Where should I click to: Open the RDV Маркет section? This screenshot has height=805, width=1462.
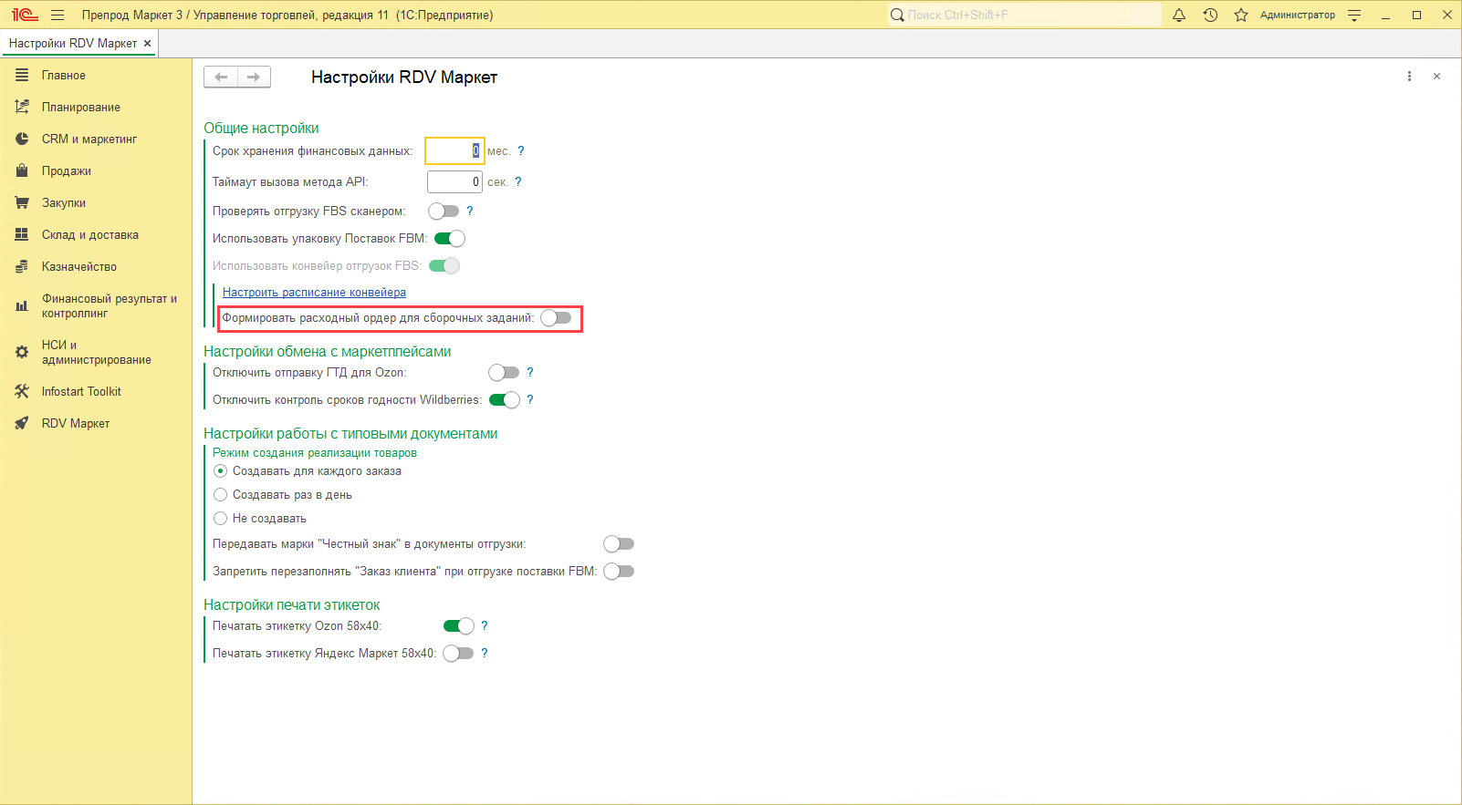[x=96, y=423]
